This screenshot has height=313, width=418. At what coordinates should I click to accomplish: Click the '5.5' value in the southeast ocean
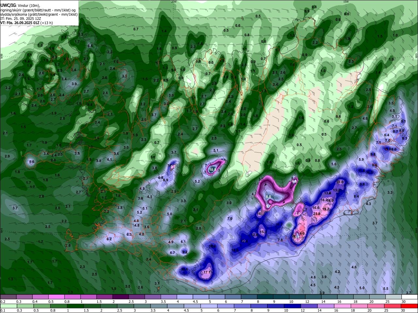[x=386, y=289]
